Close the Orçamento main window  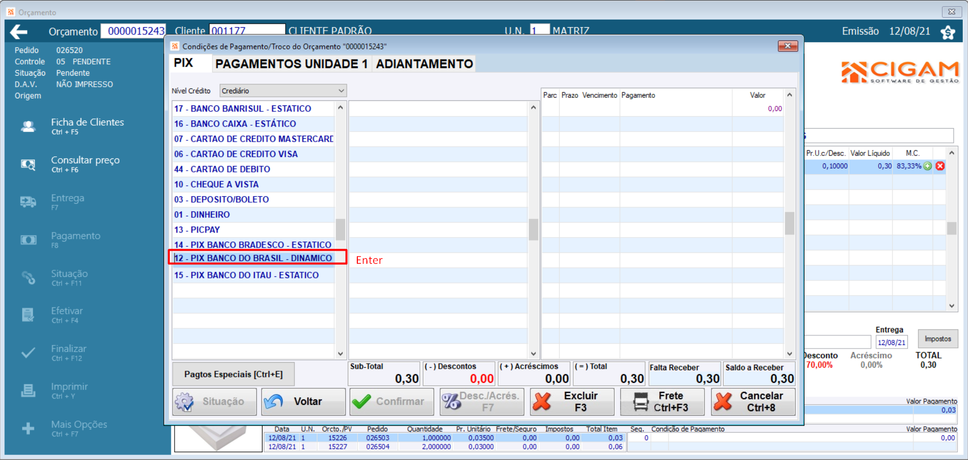coord(951,12)
